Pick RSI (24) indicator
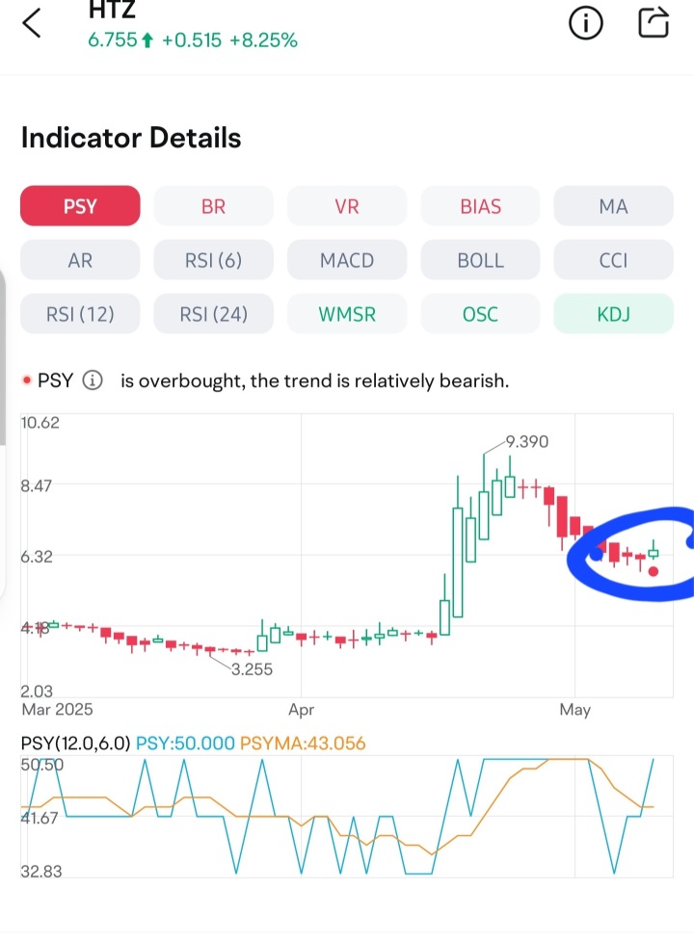 point(214,314)
